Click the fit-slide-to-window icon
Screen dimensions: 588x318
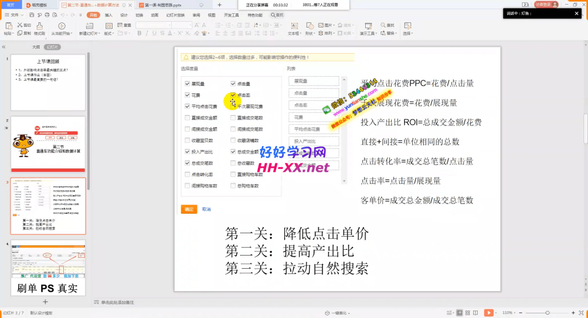(581, 313)
